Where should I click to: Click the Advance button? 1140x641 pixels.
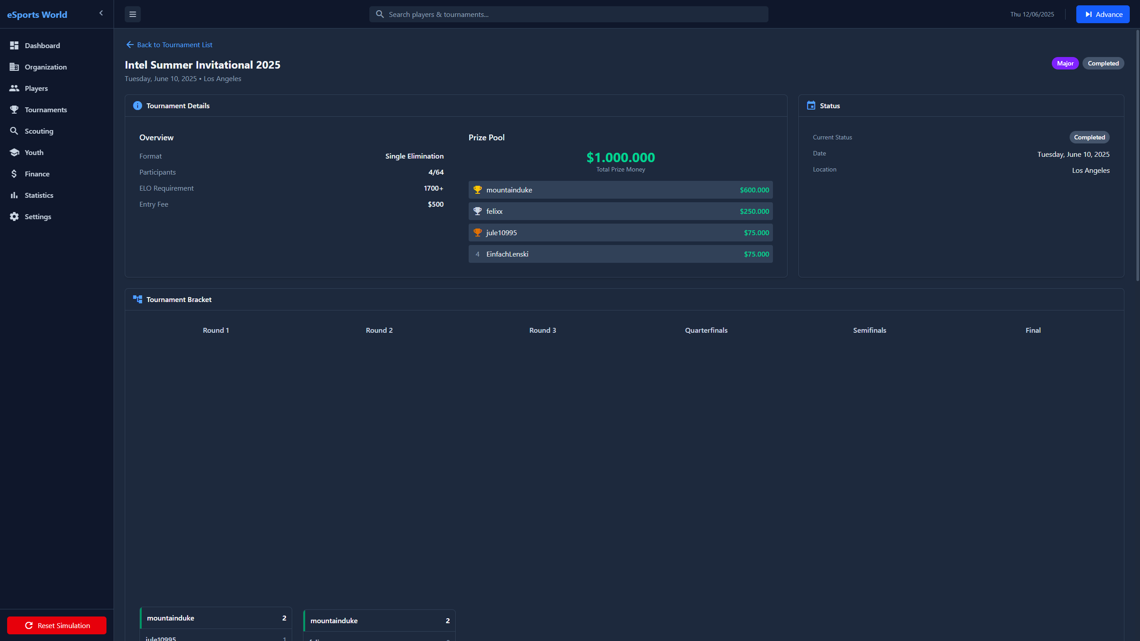(x=1103, y=14)
